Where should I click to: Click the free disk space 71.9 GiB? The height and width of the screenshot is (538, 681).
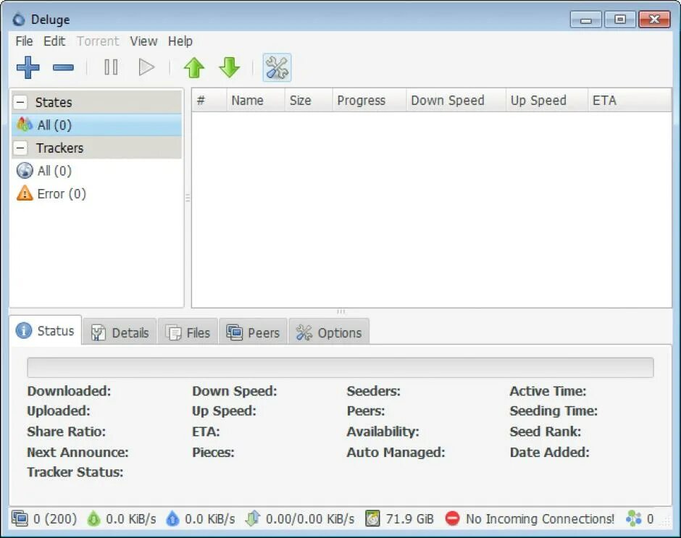(x=409, y=519)
